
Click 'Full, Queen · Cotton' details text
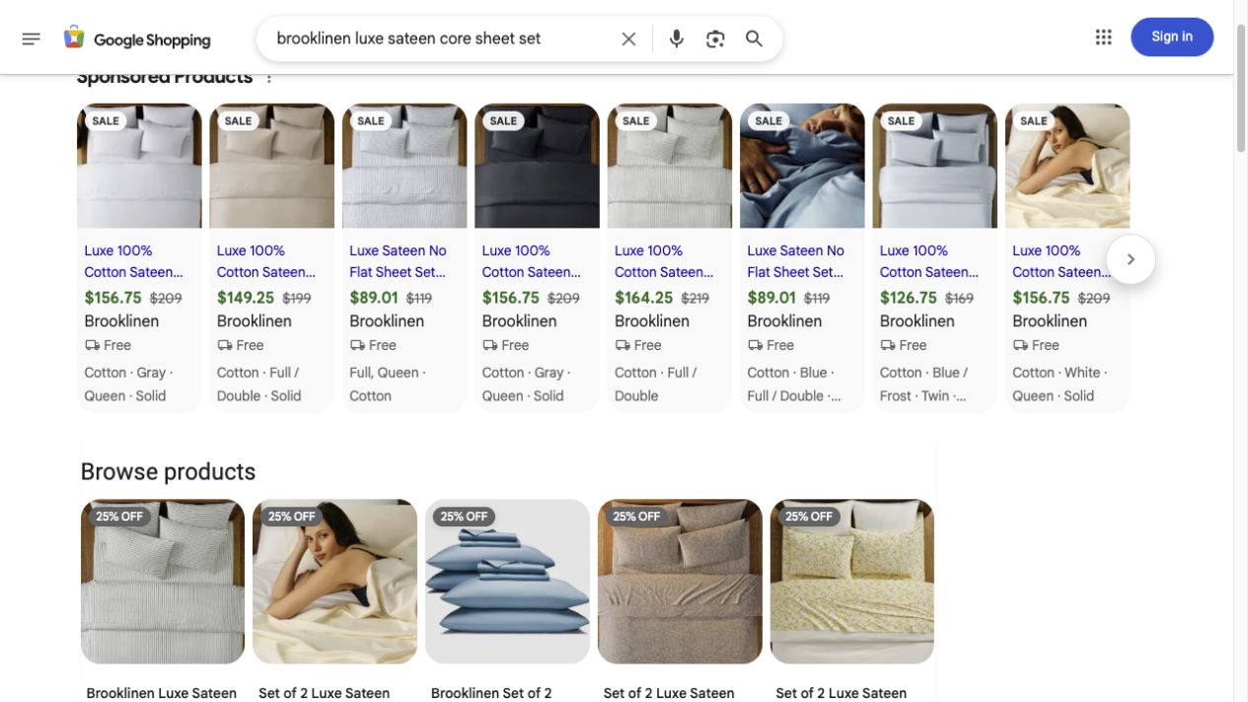click(388, 385)
